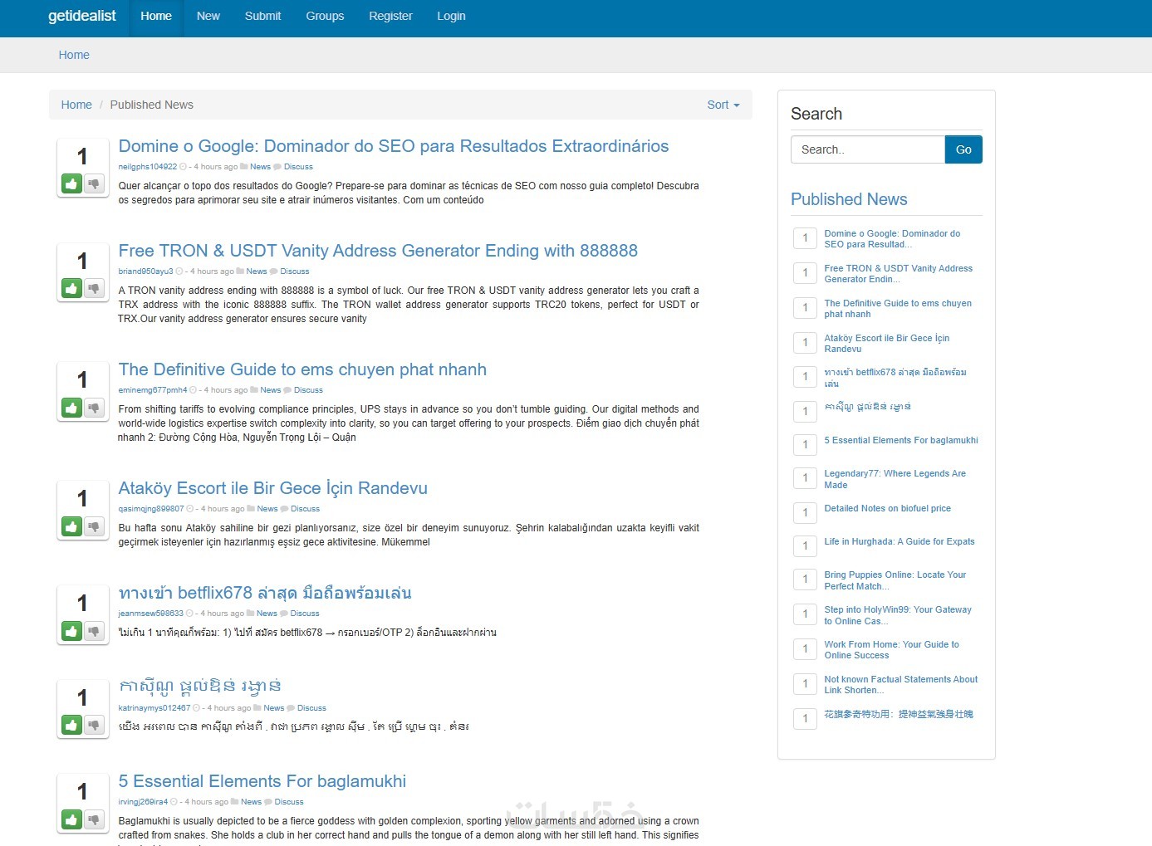Open user briand950ayu3 profile
The image size is (1152, 846).
[x=145, y=271]
